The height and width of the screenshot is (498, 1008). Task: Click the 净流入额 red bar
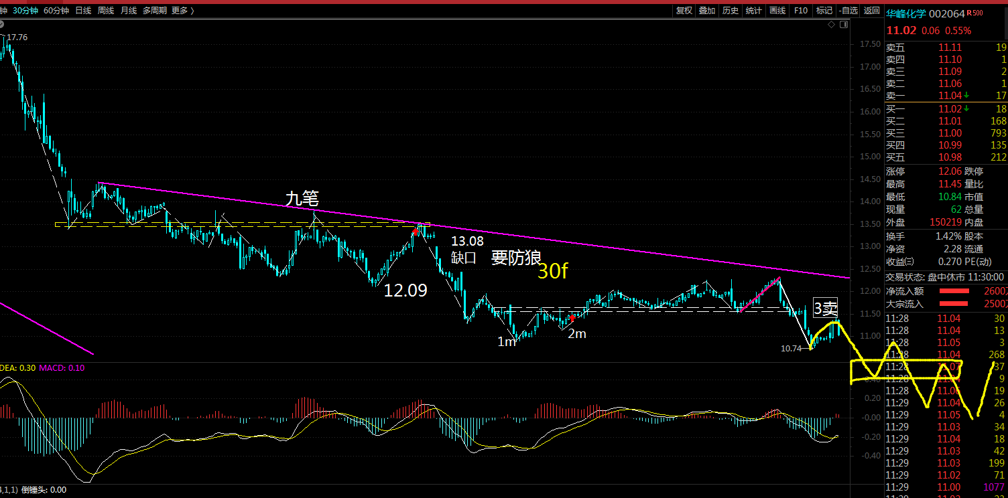tap(954, 291)
